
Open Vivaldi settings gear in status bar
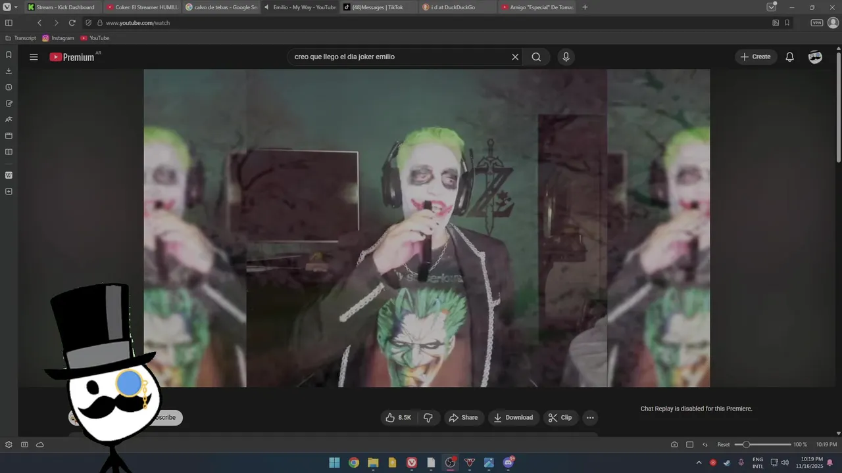point(9,445)
